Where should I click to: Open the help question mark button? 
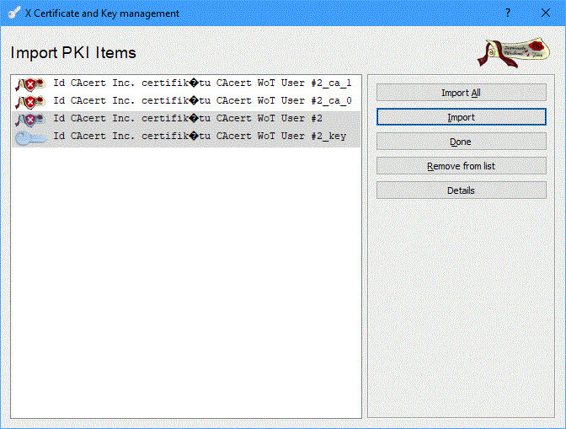click(507, 13)
